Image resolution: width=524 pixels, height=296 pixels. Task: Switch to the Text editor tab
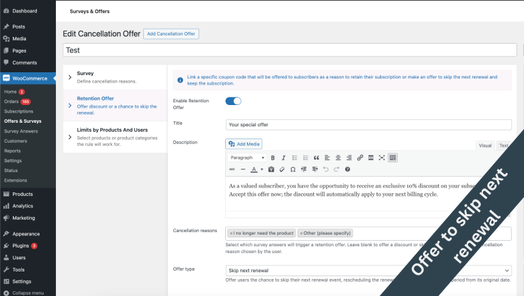pos(504,145)
